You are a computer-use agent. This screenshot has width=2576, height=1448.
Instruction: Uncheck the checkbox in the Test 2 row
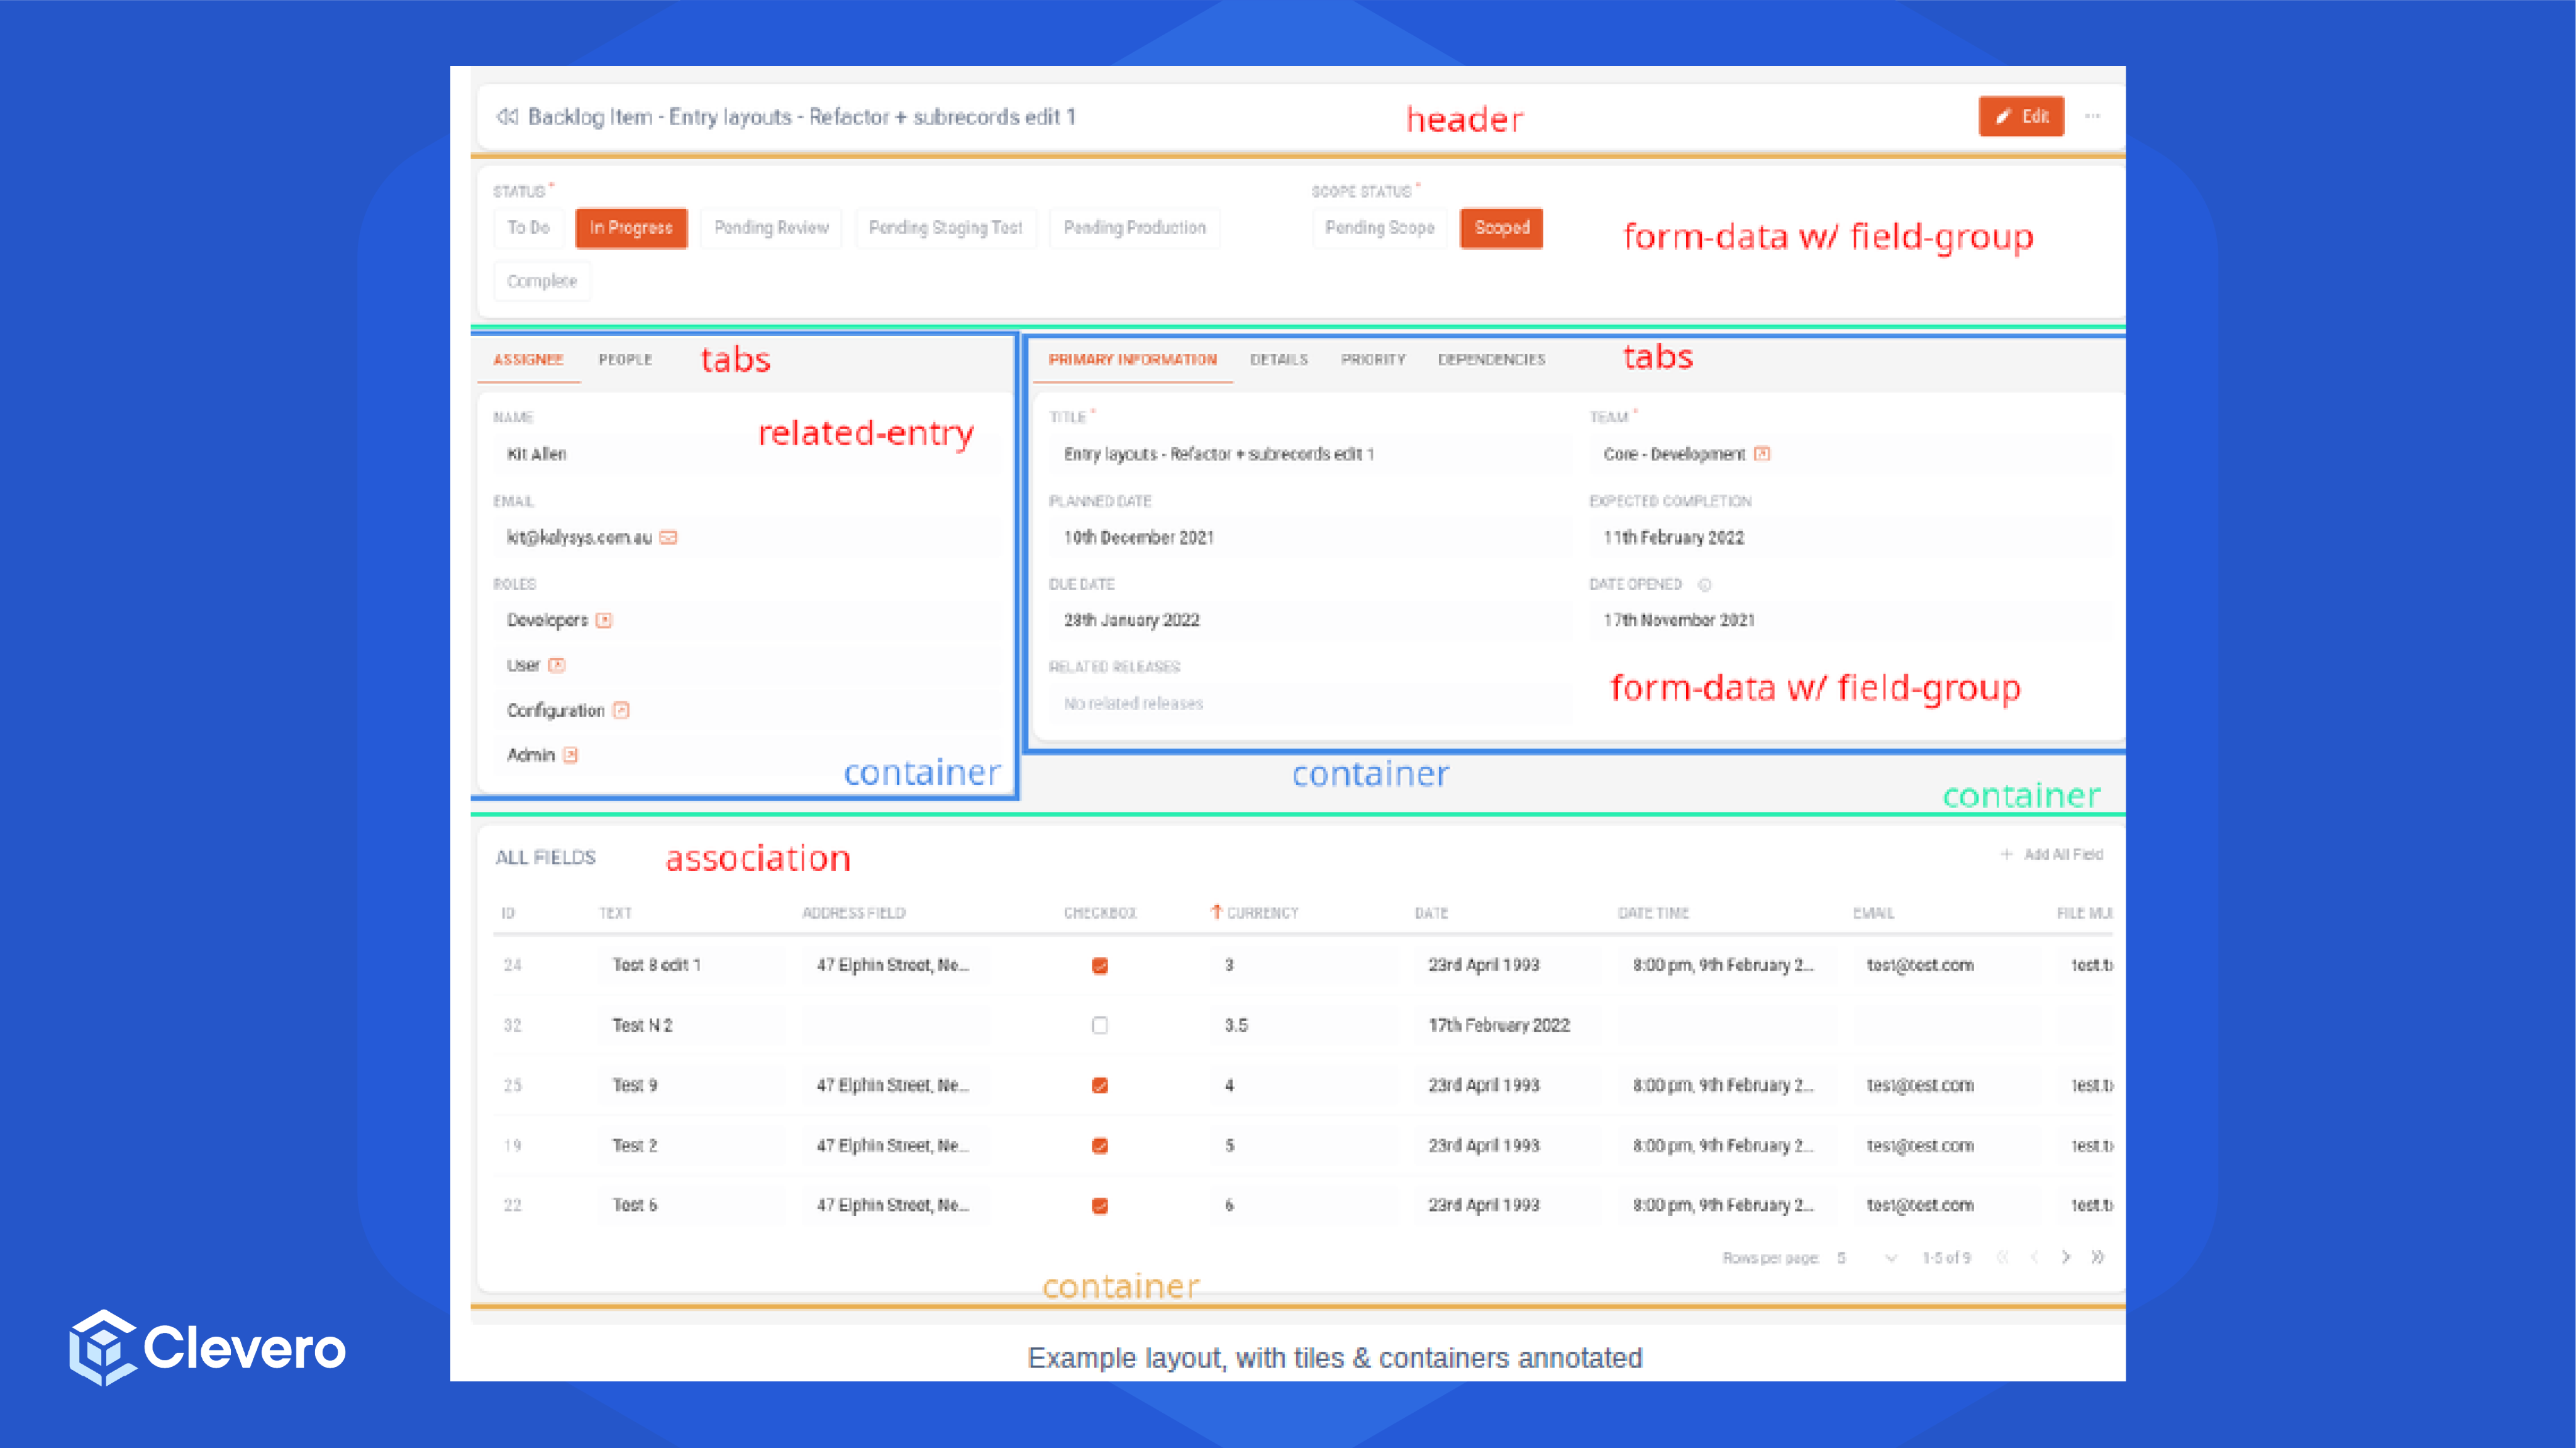click(x=1100, y=1146)
